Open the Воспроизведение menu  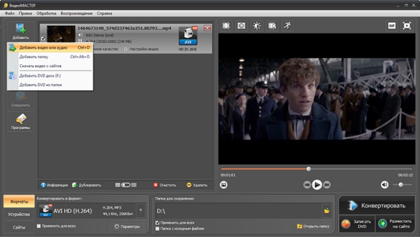76,13
